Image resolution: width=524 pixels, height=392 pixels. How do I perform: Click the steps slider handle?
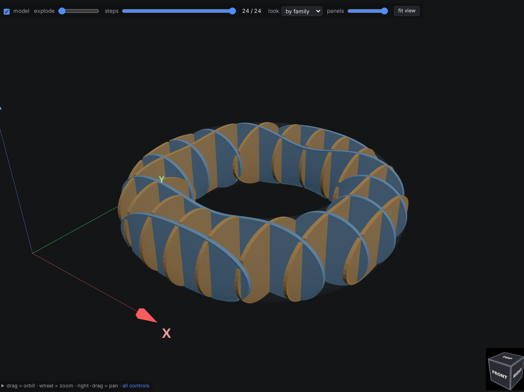(232, 11)
